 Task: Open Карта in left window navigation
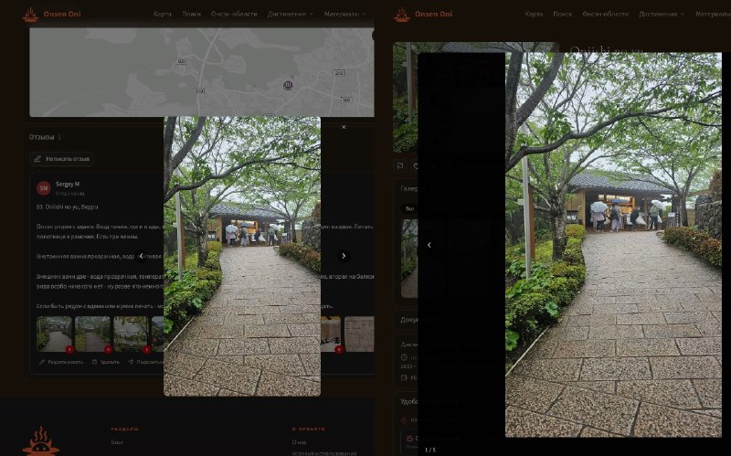tap(163, 14)
